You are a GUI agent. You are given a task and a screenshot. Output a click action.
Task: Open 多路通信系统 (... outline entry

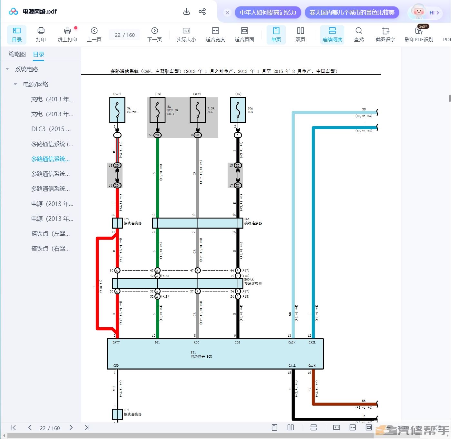52,144
